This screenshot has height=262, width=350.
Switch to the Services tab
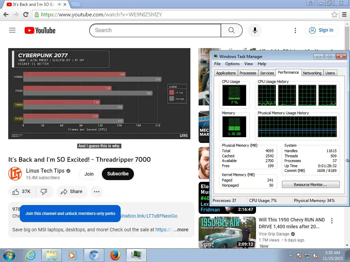[267, 73]
